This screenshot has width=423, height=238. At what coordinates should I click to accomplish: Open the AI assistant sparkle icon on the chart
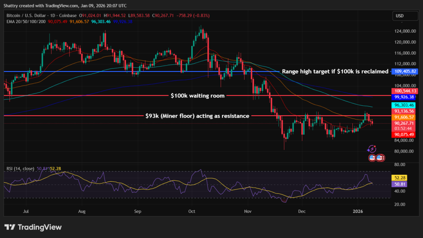tap(372, 149)
